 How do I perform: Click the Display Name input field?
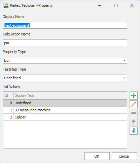pyautogui.click(x=65, y=25)
